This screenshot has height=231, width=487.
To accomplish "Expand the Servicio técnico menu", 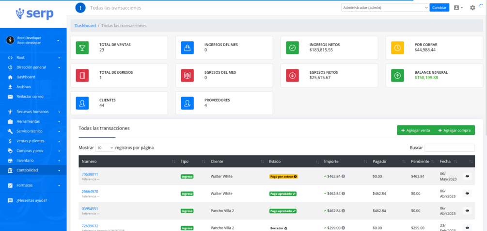I will coord(59,131).
